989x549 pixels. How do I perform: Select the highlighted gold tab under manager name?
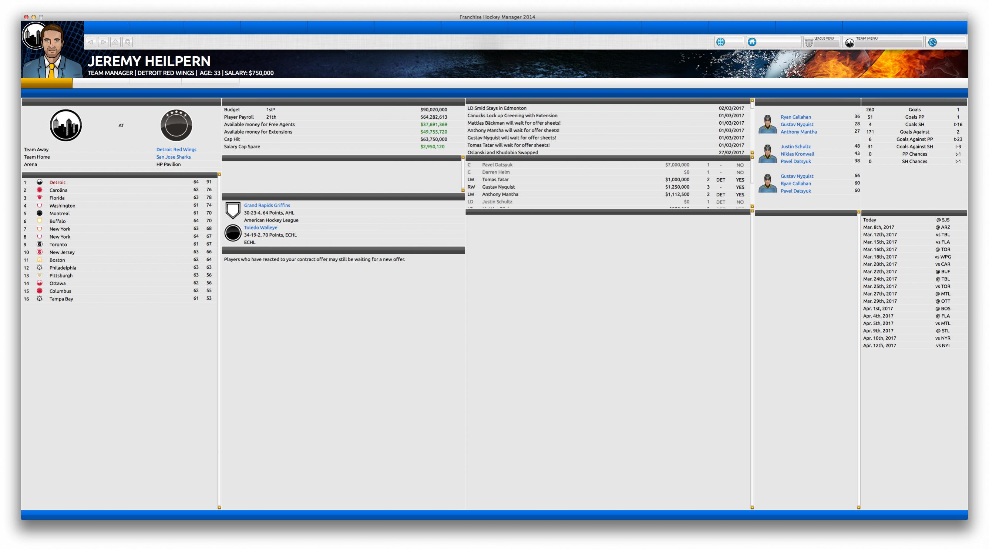47,83
